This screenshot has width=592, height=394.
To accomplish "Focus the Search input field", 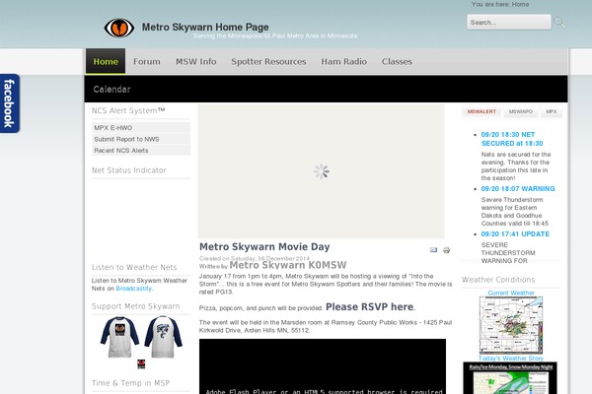I will (508, 23).
